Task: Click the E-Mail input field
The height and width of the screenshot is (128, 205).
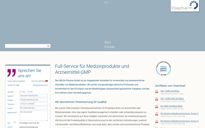Action: (34, 100)
